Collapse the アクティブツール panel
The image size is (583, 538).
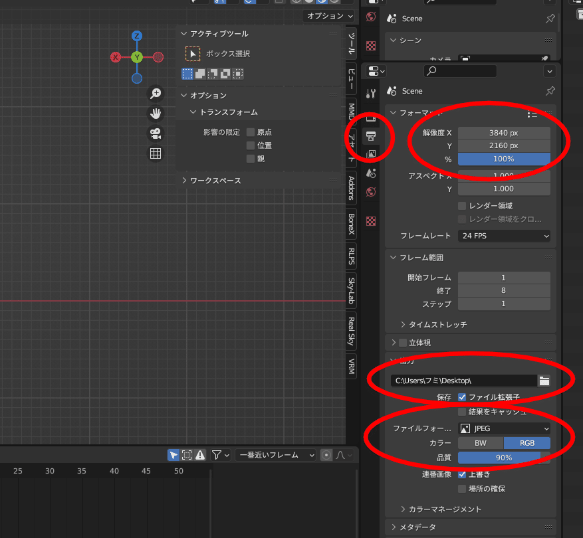(x=183, y=34)
